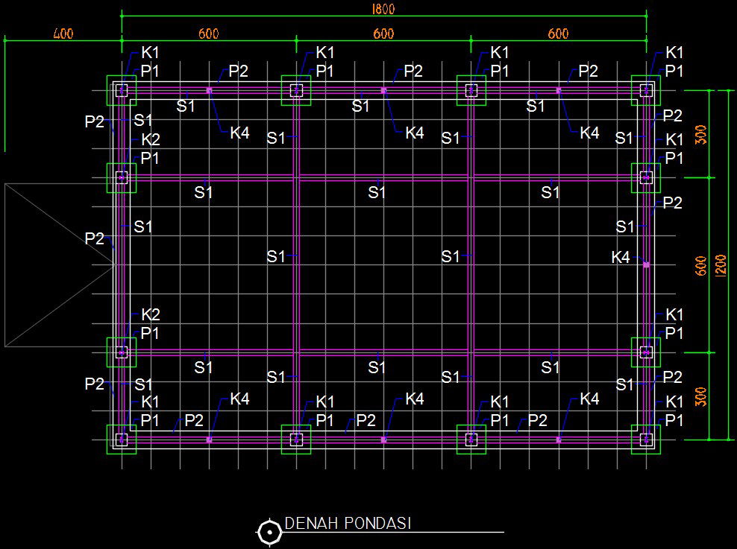
Task: Select the K1 column symbol at top-left corner
Action: coord(122,91)
